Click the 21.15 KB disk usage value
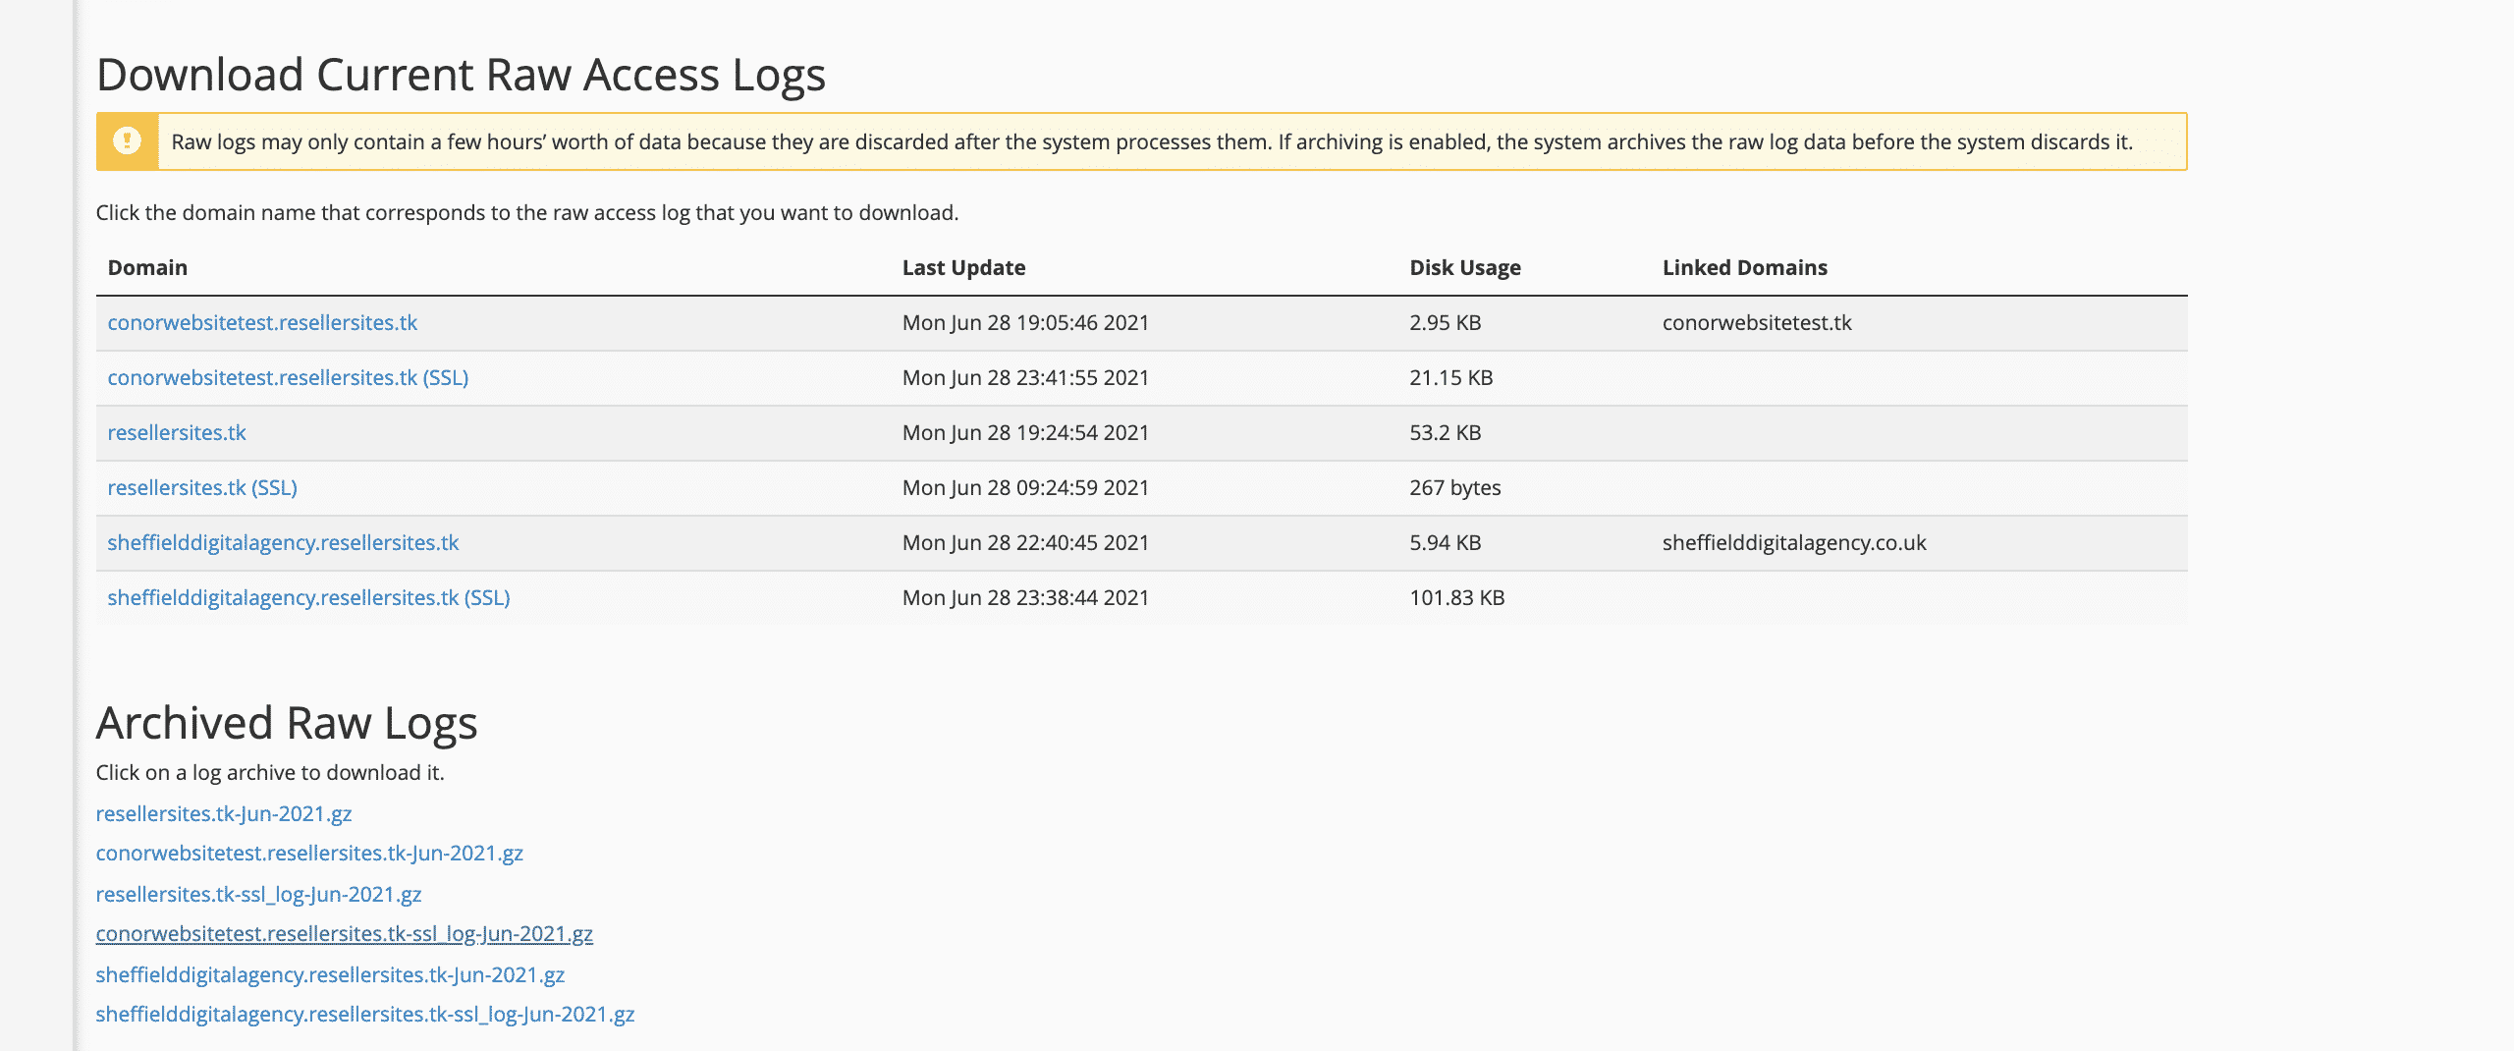Viewport: 2514px width, 1051px height. (x=1451, y=378)
